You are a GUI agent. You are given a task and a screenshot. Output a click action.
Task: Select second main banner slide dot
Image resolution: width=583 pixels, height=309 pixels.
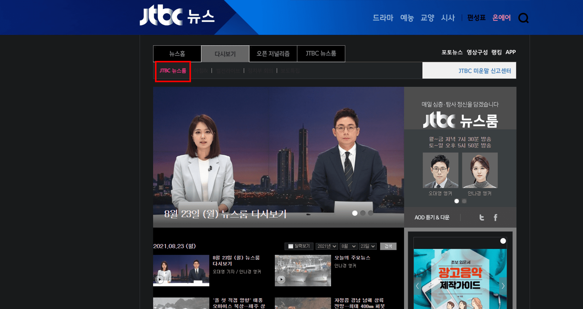pyautogui.click(x=363, y=213)
